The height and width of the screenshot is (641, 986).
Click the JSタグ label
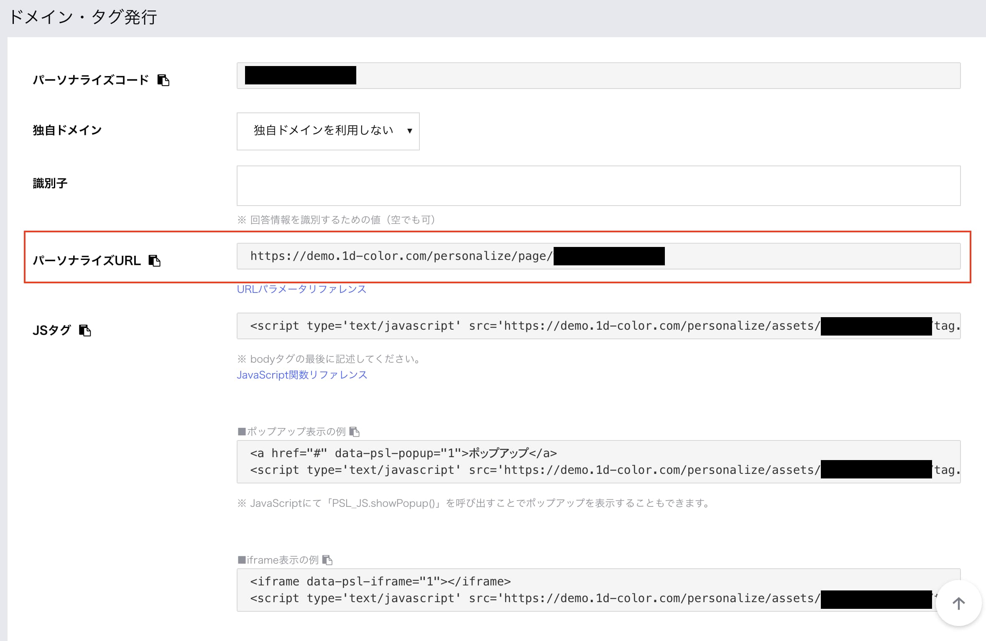52,330
